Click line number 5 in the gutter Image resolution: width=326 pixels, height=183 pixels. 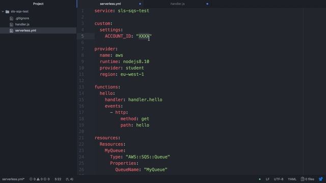(83, 36)
